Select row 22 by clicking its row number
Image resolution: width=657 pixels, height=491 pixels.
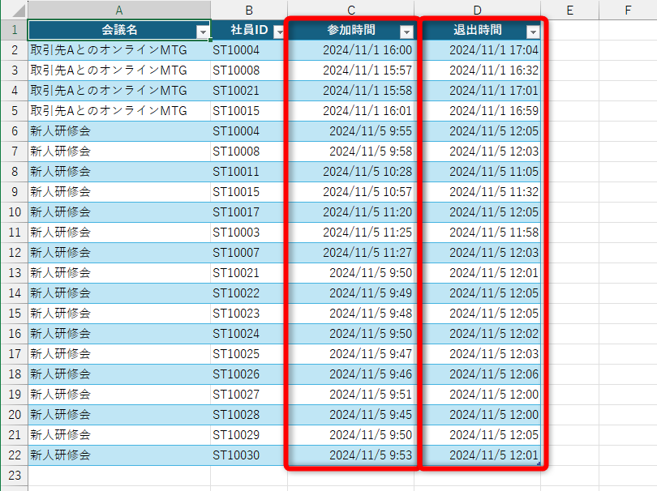(15, 455)
